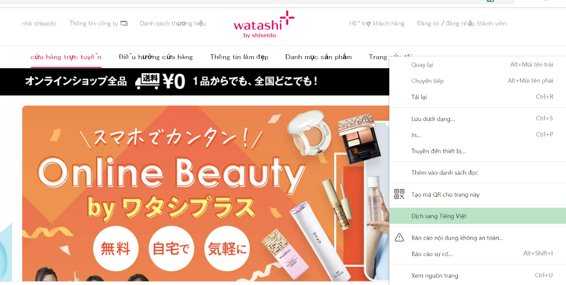
Task: Choose Báo cáo nội dung không an toàn...
Action: pos(478,238)
